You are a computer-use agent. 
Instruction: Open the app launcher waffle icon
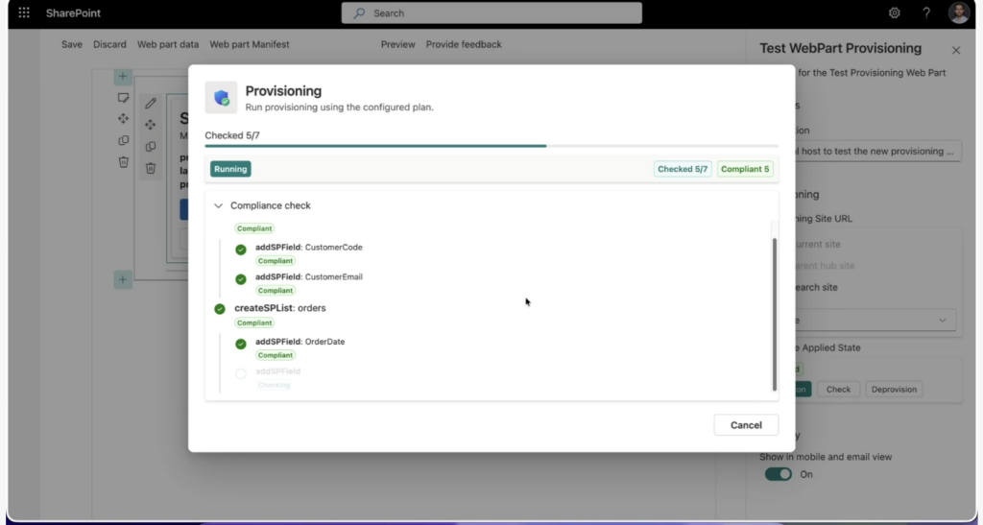click(24, 12)
